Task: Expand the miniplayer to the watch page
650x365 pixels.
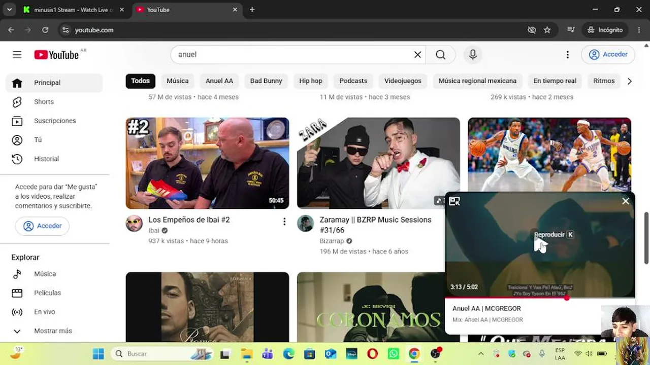Action: [454, 201]
